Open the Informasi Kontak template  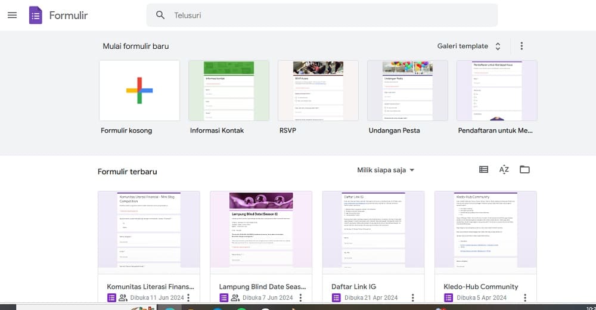tap(229, 91)
